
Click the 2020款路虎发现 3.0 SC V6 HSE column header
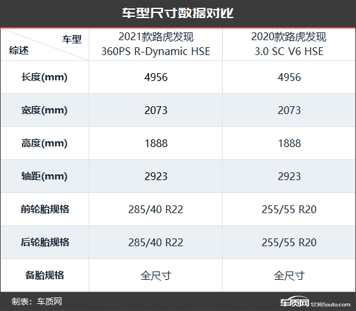pyautogui.click(x=289, y=44)
